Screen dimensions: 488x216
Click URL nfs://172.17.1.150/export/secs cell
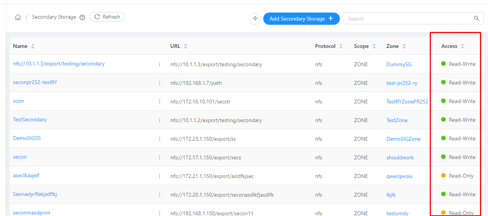tap(206, 157)
